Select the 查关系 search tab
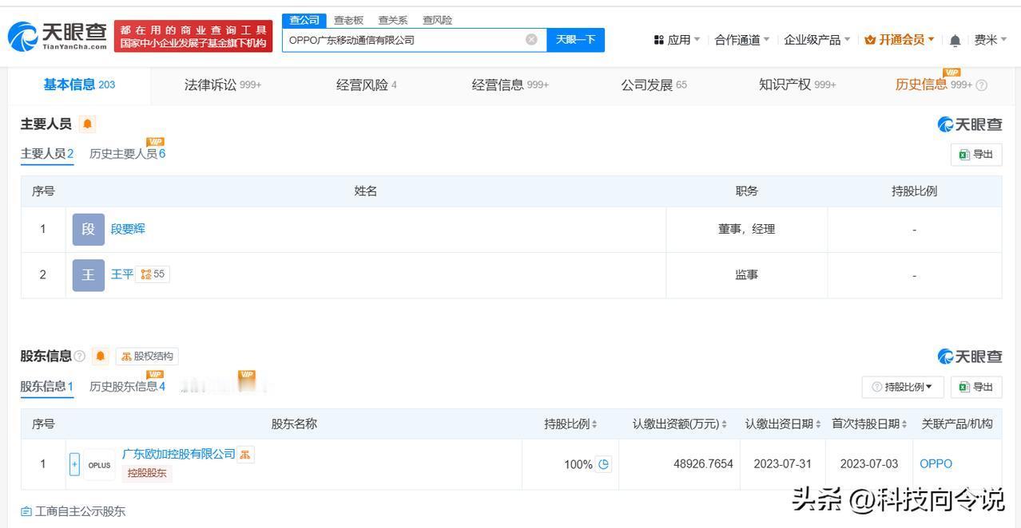1021x528 pixels. click(x=392, y=20)
